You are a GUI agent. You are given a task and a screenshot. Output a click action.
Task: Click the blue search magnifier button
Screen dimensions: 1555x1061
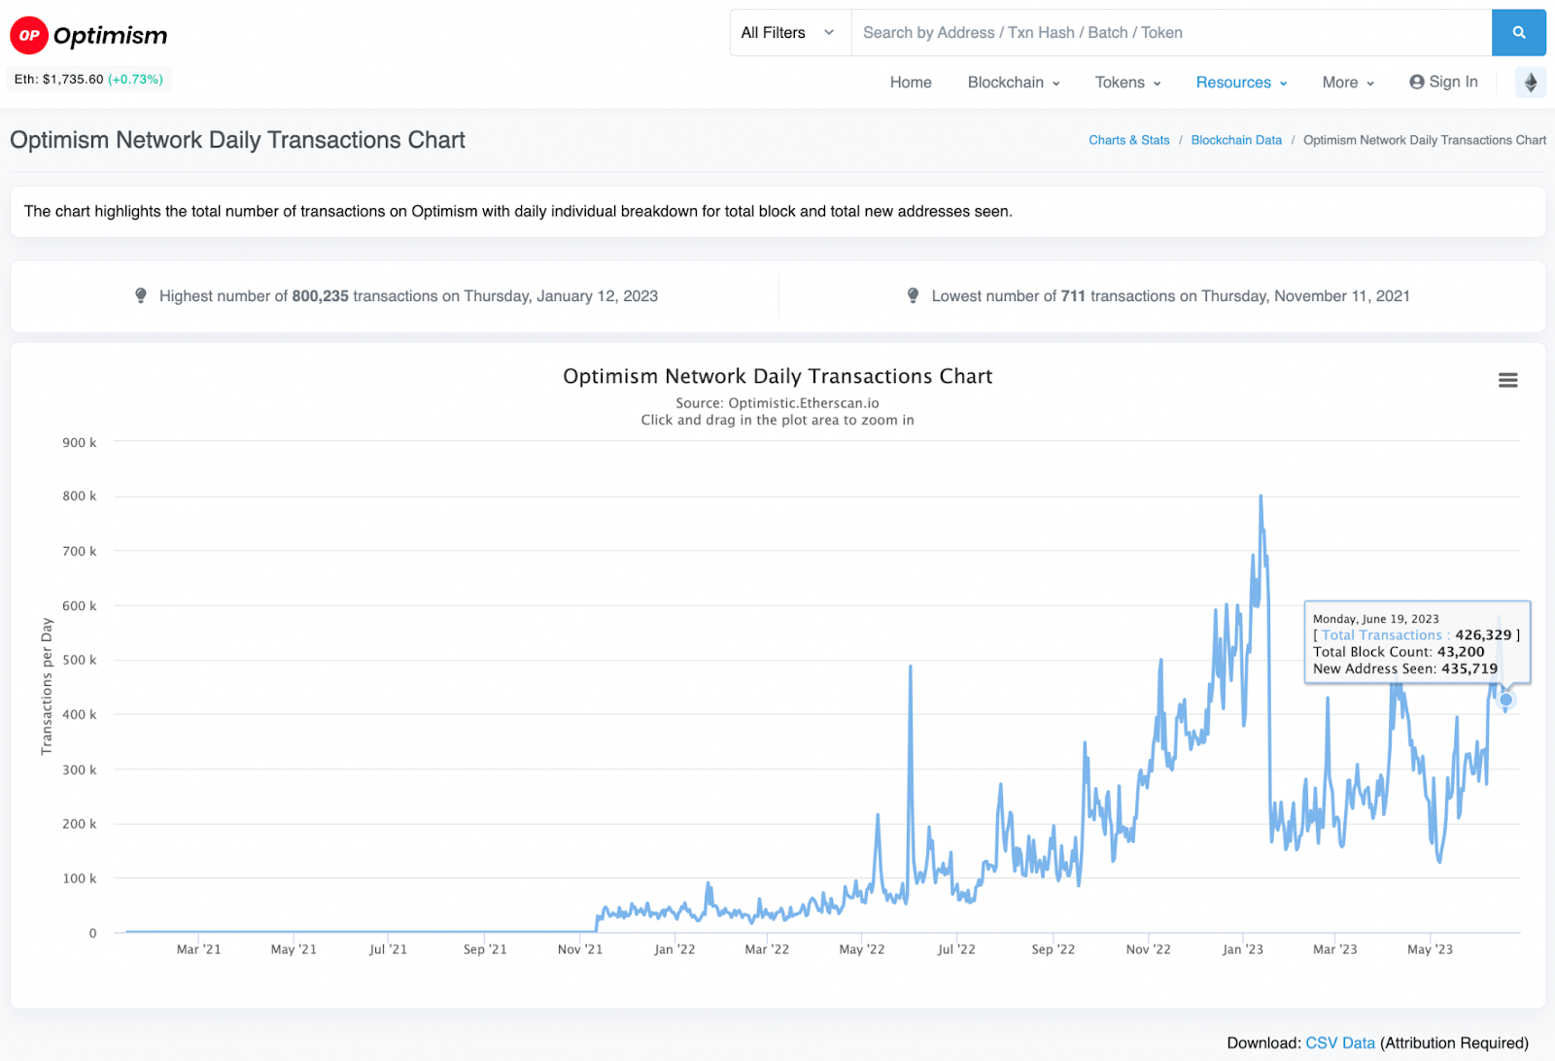tap(1518, 33)
